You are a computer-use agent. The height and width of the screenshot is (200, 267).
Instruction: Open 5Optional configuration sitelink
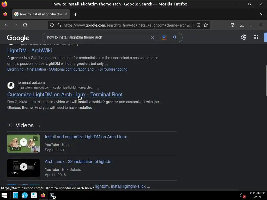pos(73,69)
